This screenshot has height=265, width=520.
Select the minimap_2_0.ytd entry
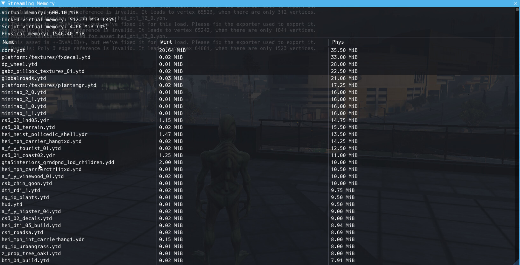pos(24,92)
